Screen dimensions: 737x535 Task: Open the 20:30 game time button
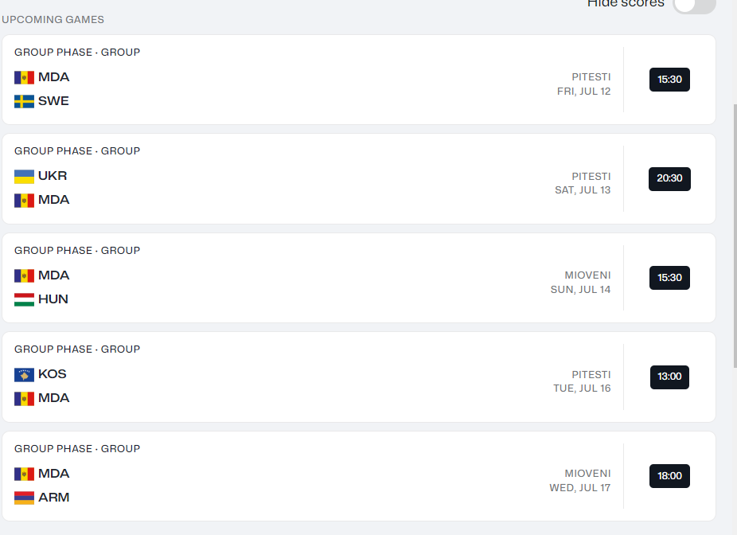pos(669,178)
